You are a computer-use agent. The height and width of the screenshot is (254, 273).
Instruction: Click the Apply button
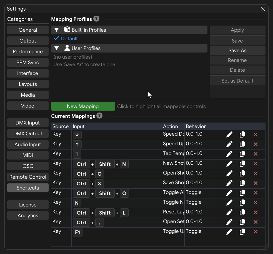(x=237, y=30)
